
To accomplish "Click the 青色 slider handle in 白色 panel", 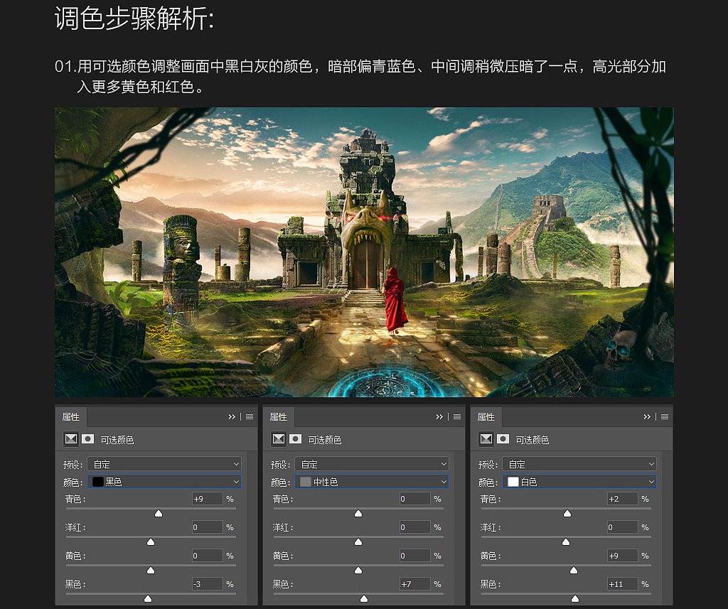I will (x=567, y=513).
